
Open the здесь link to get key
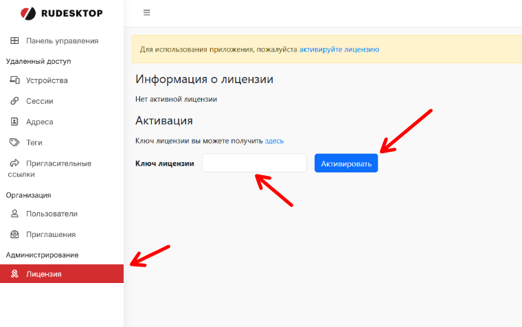[274, 141]
